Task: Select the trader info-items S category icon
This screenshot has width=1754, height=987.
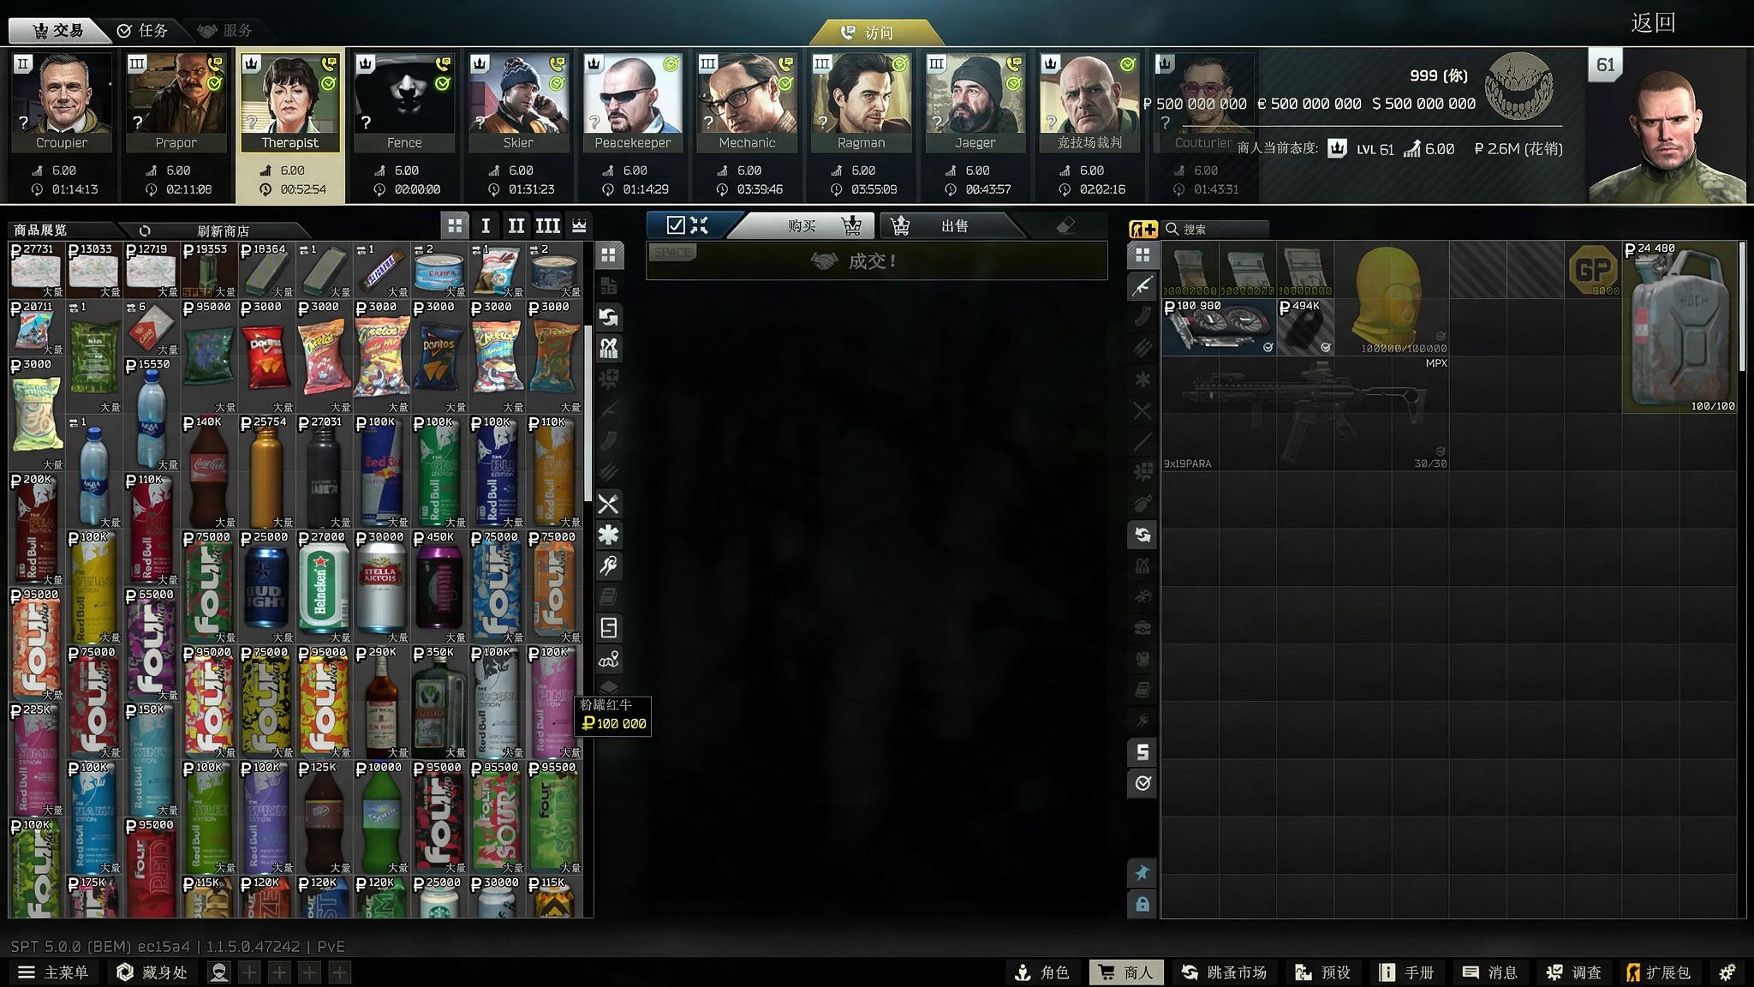Action: 608,628
